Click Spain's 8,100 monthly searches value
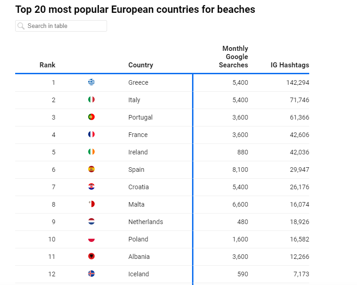 click(240, 170)
